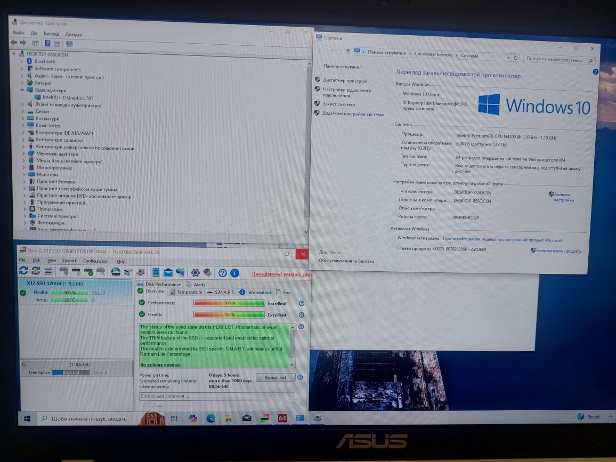Viewport: 616px width, 462px height.
Task: Open the Disk Performance tab
Action: point(159,284)
